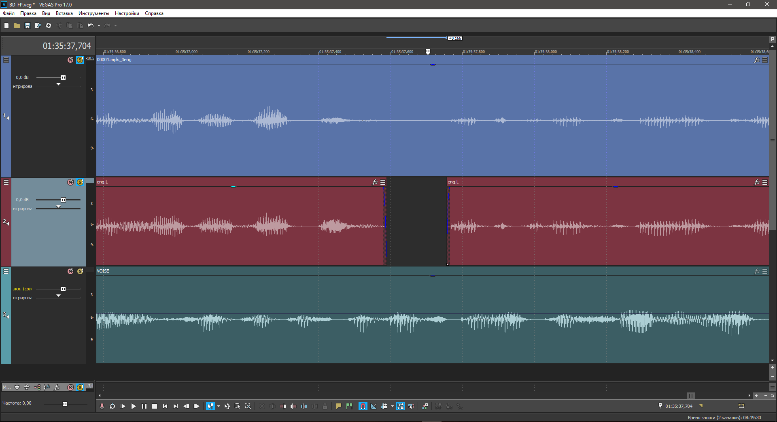Open project properties gear icon
The image size is (777, 422).
(x=49, y=26)
